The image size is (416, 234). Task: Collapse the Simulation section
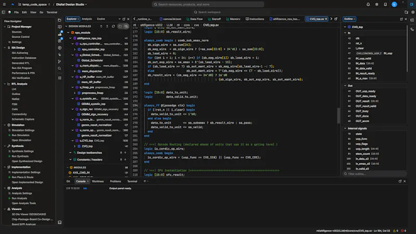[x=5, y=125]
